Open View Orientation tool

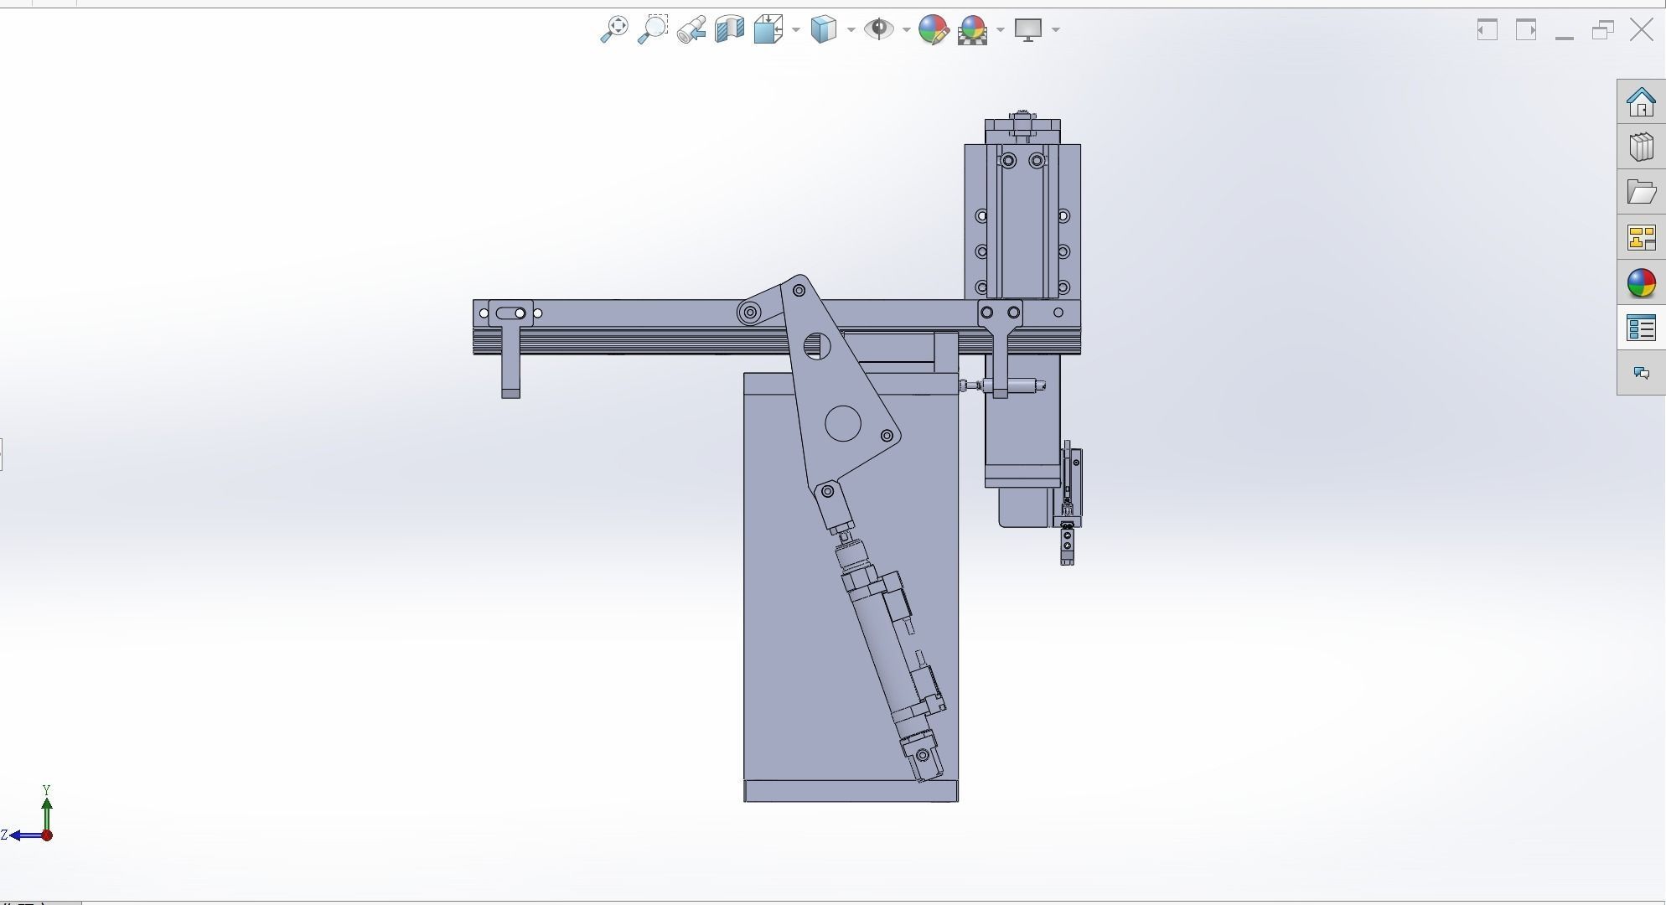pos(768,29)
